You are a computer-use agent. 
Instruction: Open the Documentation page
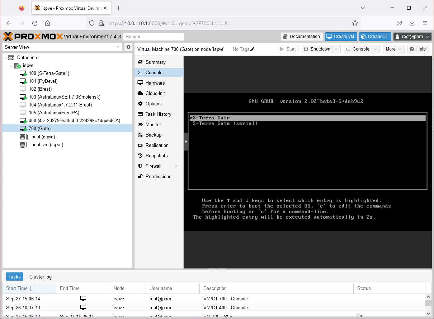(x=301, y=37)
